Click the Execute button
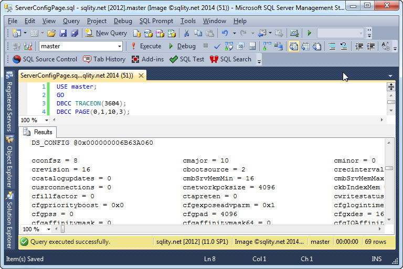403x269 pixels. [146, 46]
